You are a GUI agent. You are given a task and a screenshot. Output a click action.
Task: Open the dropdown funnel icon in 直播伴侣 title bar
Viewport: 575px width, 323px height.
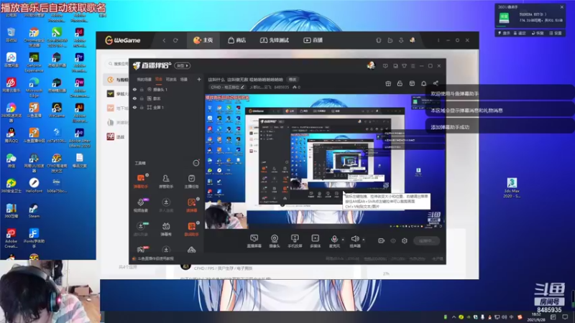click(404, 66)
